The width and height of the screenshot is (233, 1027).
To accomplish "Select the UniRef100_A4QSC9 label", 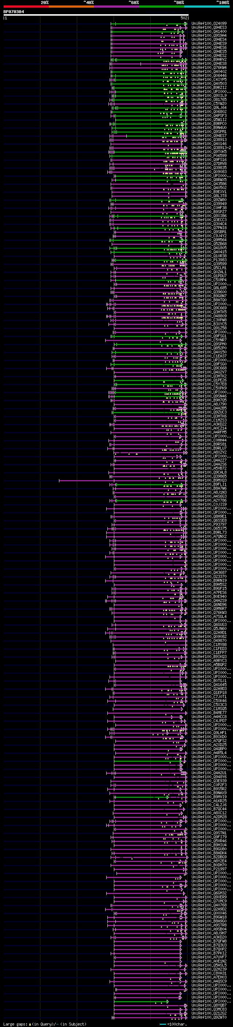I will (209, 981).
